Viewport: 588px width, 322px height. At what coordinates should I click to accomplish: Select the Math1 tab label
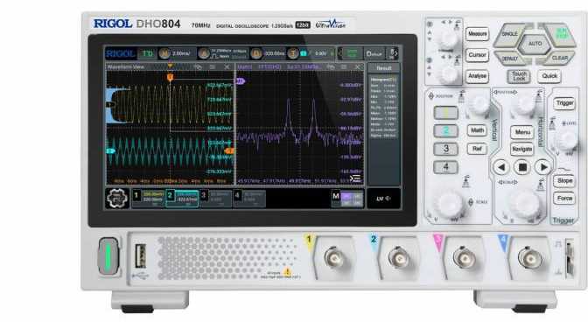[x=244, y=66]
